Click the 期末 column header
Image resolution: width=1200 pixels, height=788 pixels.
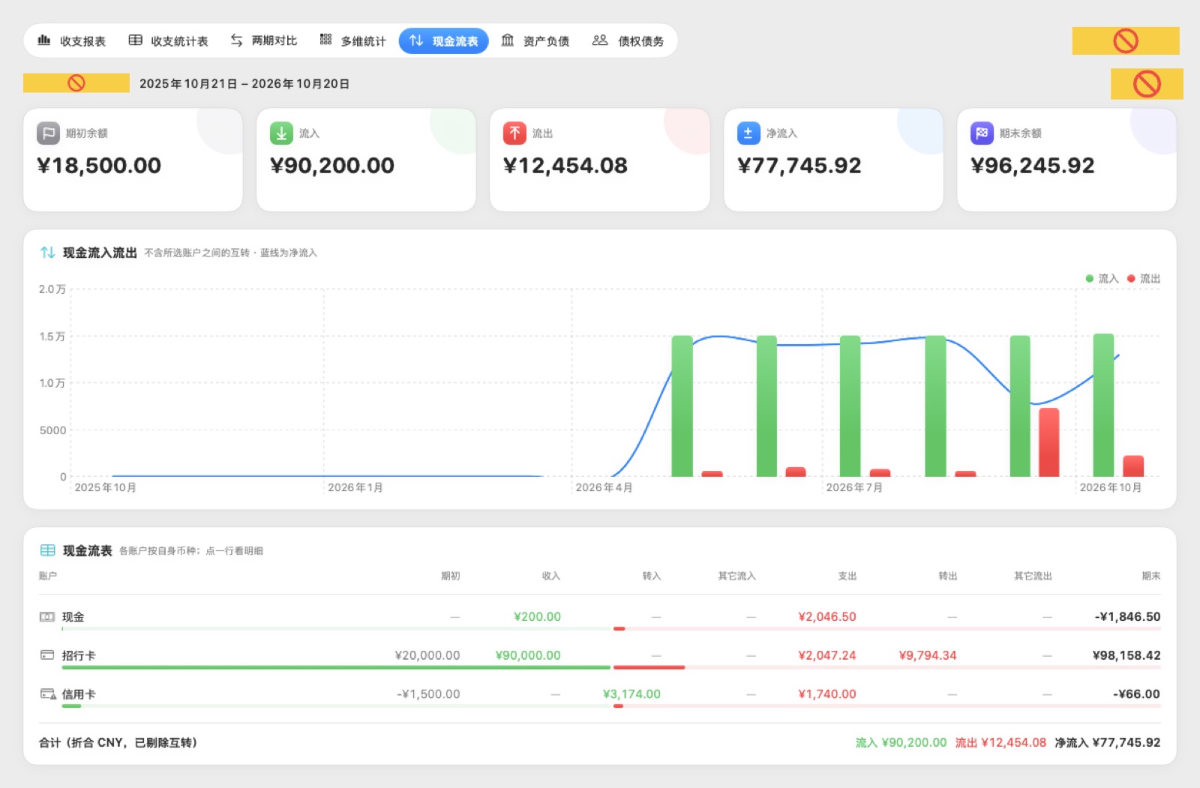pyautogui.click(x=1151, y=576)
